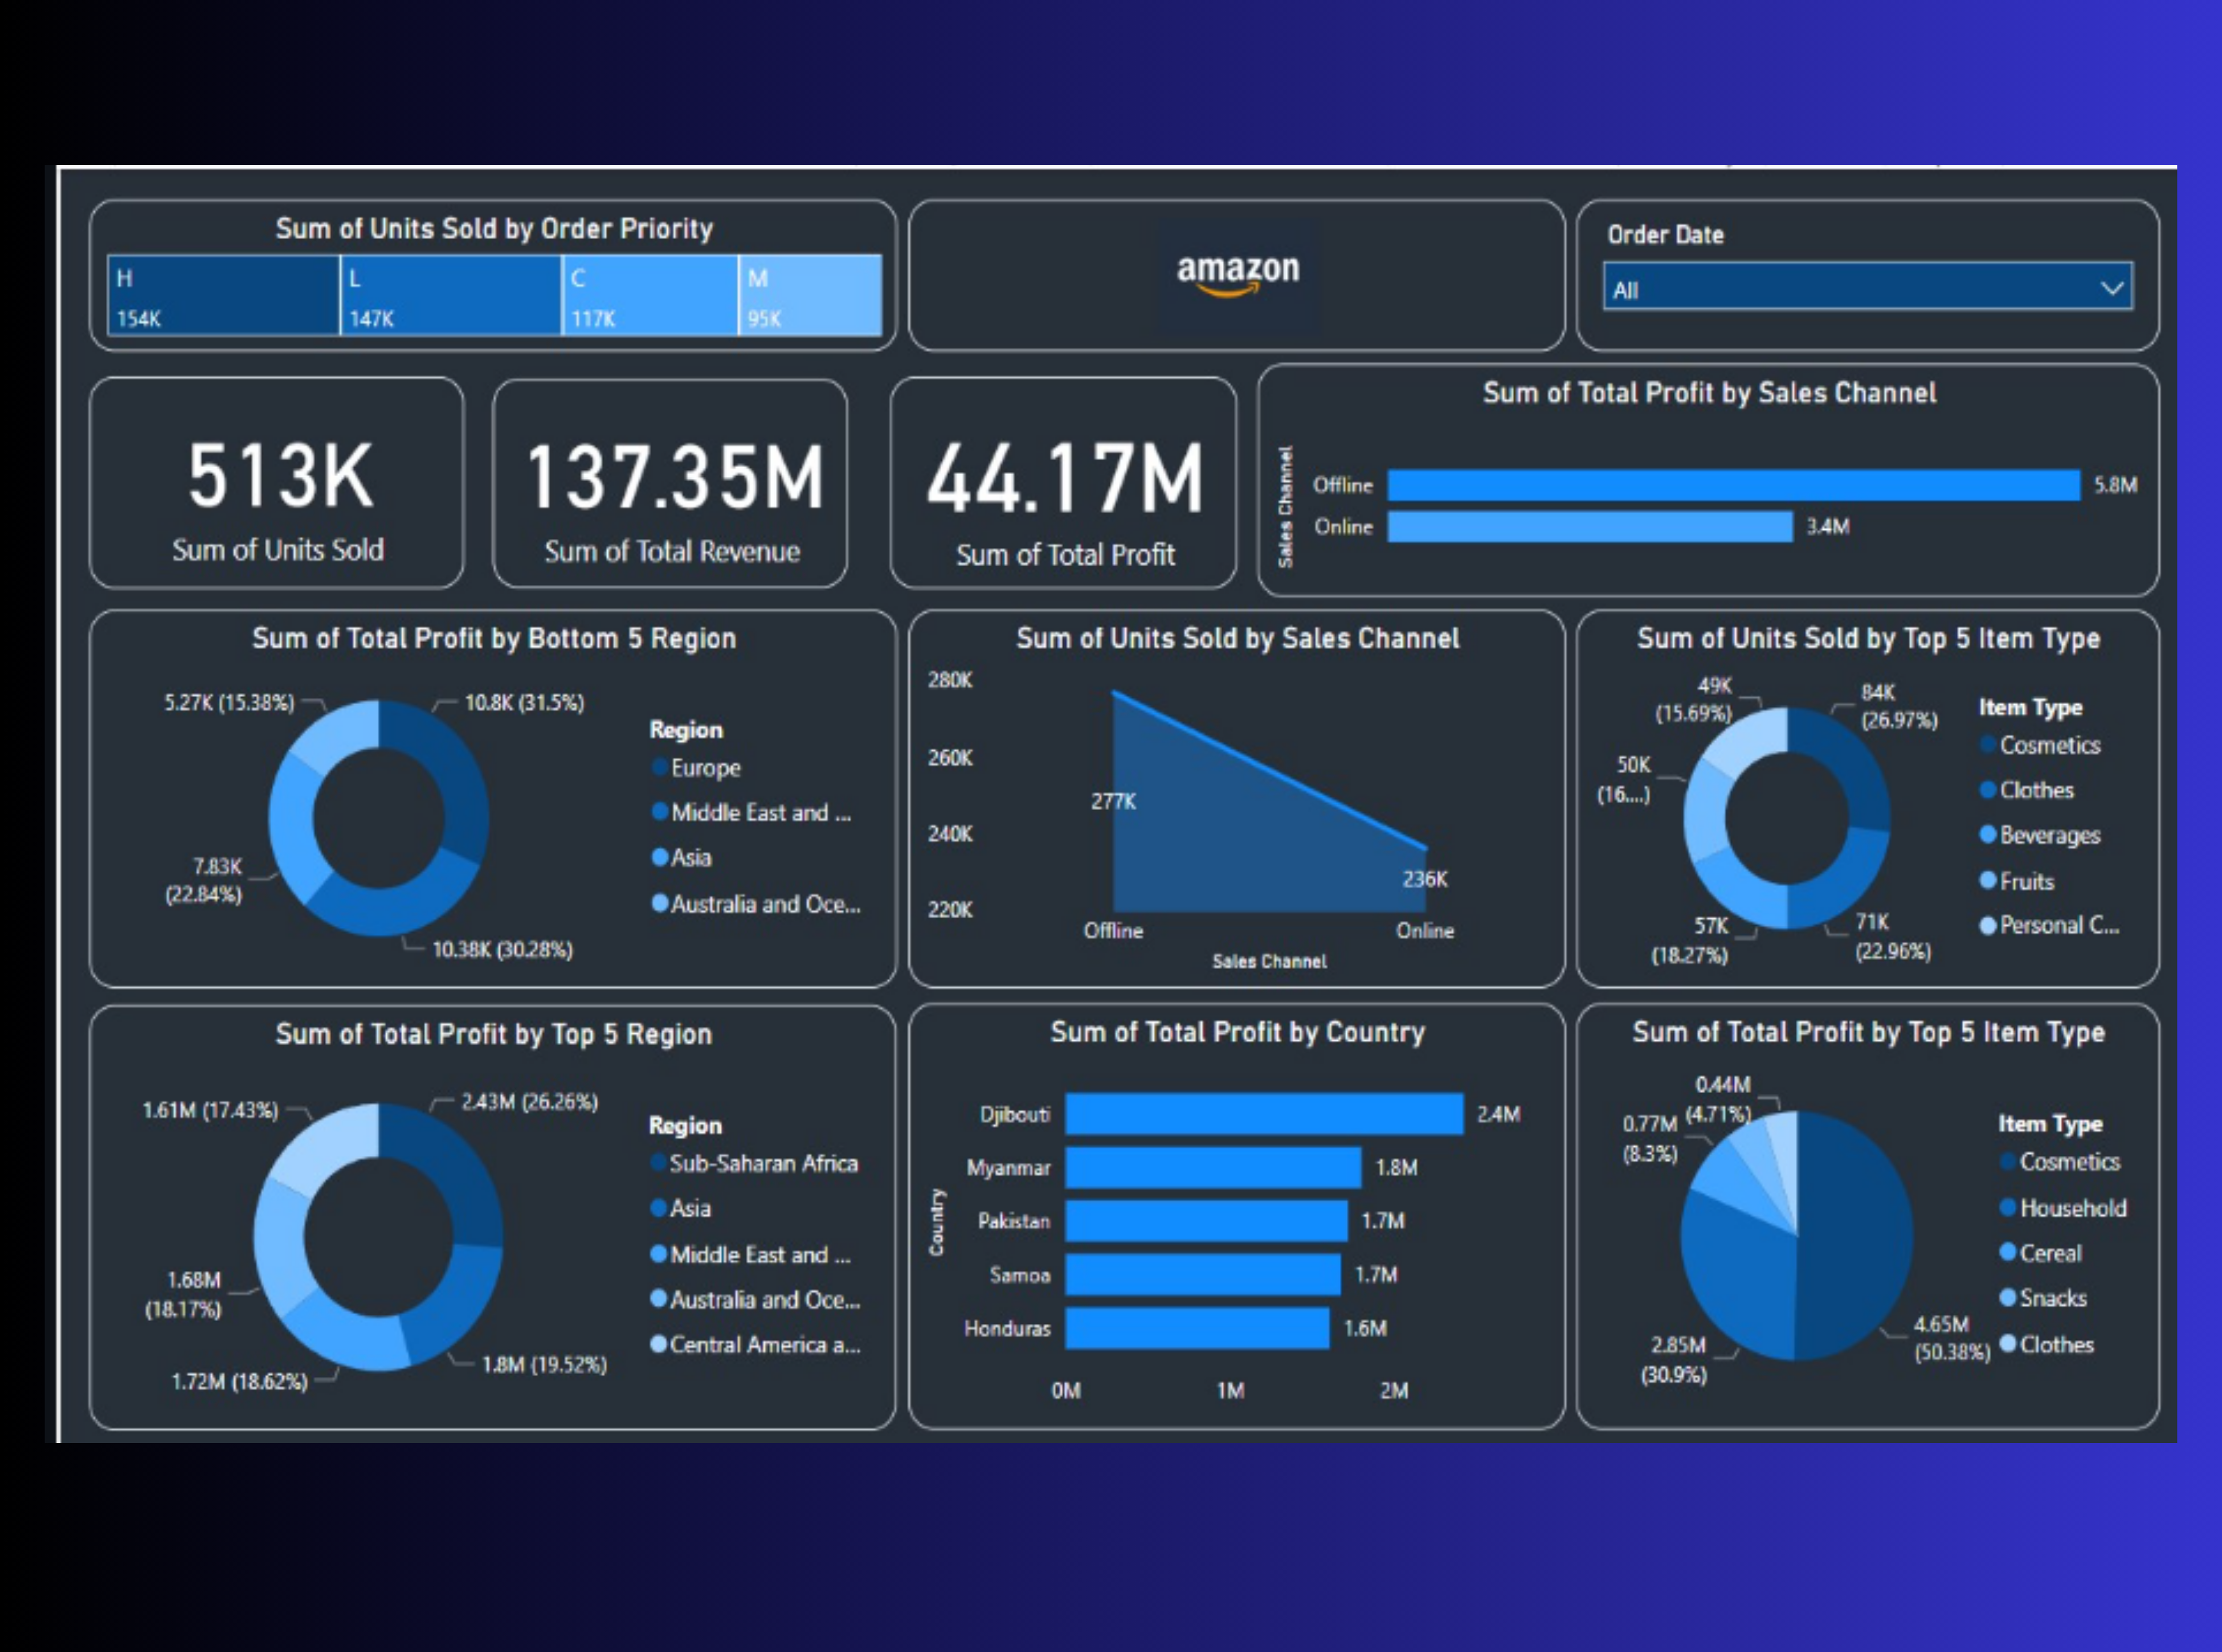Click Clothes legend in Units Sold Item Type

click(2027, 790)
